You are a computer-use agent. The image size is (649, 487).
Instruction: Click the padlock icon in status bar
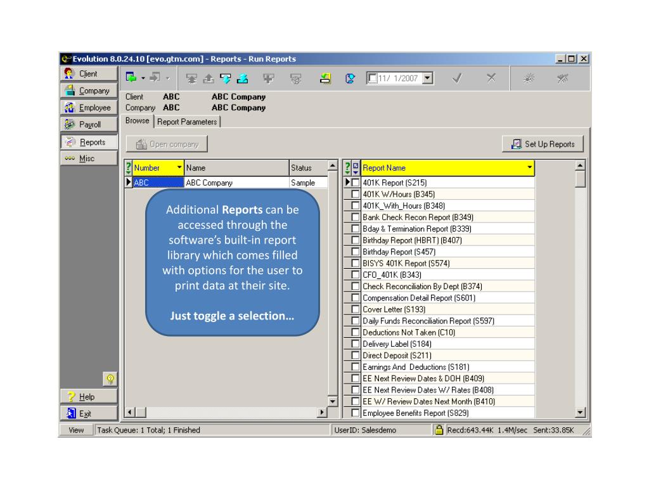(439, 430)
